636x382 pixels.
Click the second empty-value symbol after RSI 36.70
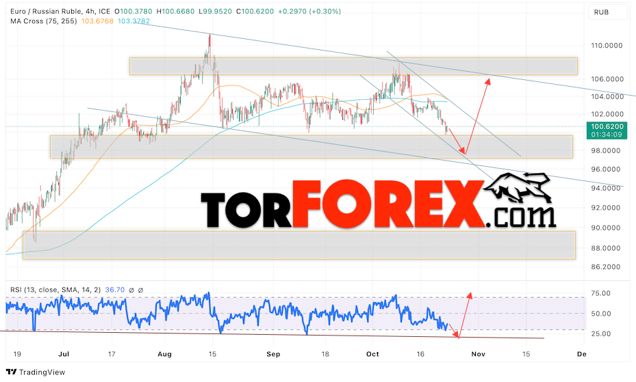(x=141, y=290)
